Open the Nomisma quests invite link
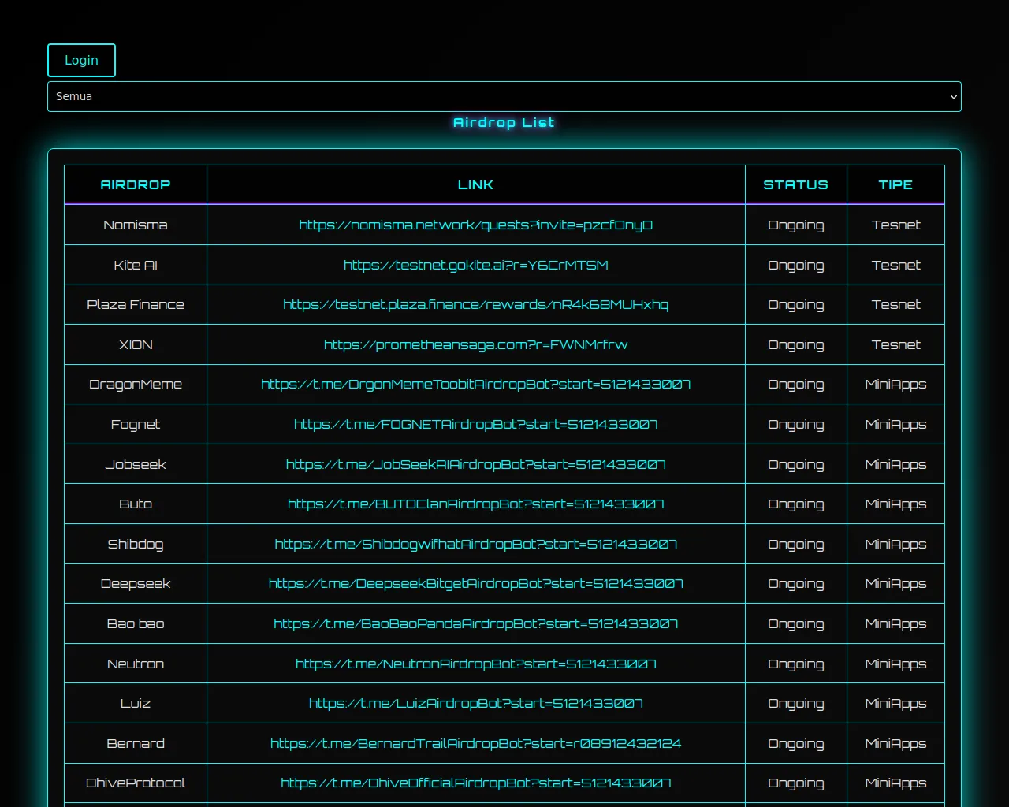1009x807 pixels. (x=476, y=225)
